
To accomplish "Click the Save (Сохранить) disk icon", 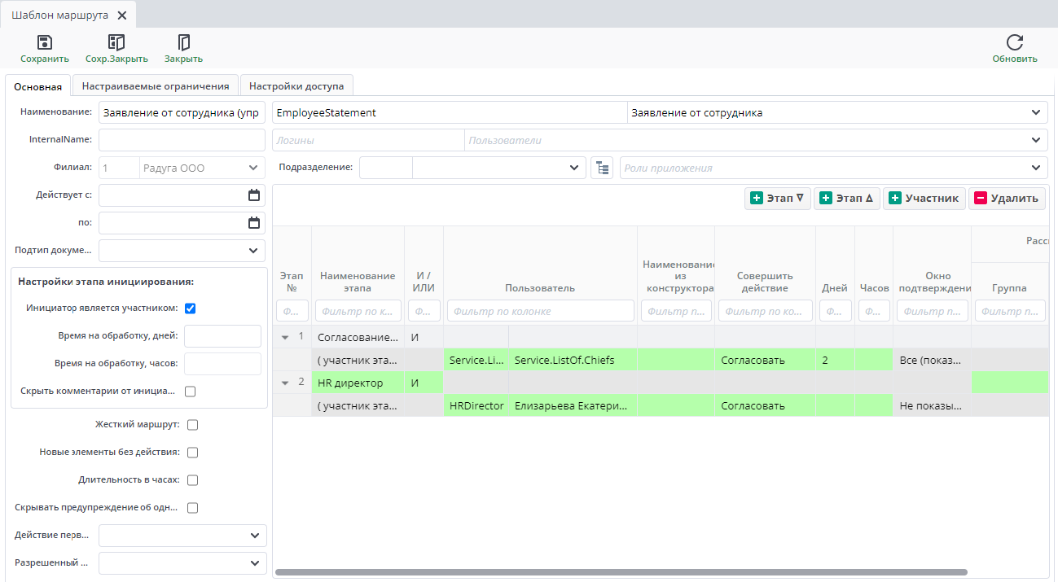I will pyautogui.click(x=45, y=42).
